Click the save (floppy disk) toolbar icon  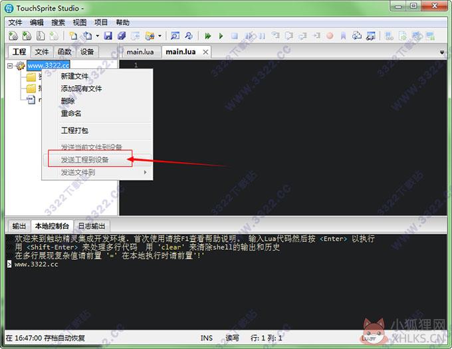coord(108,36)
